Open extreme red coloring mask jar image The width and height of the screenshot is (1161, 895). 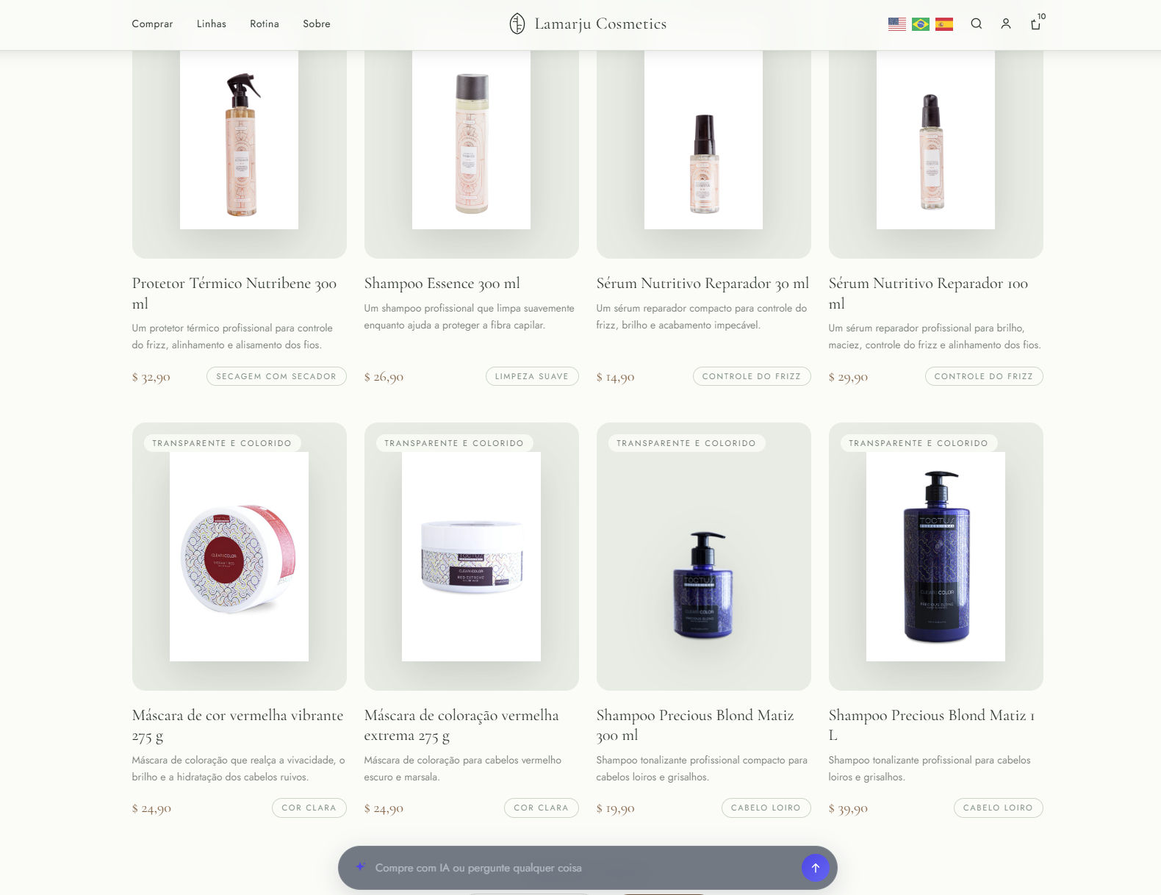pyautogui.click(x=472, y=557)
